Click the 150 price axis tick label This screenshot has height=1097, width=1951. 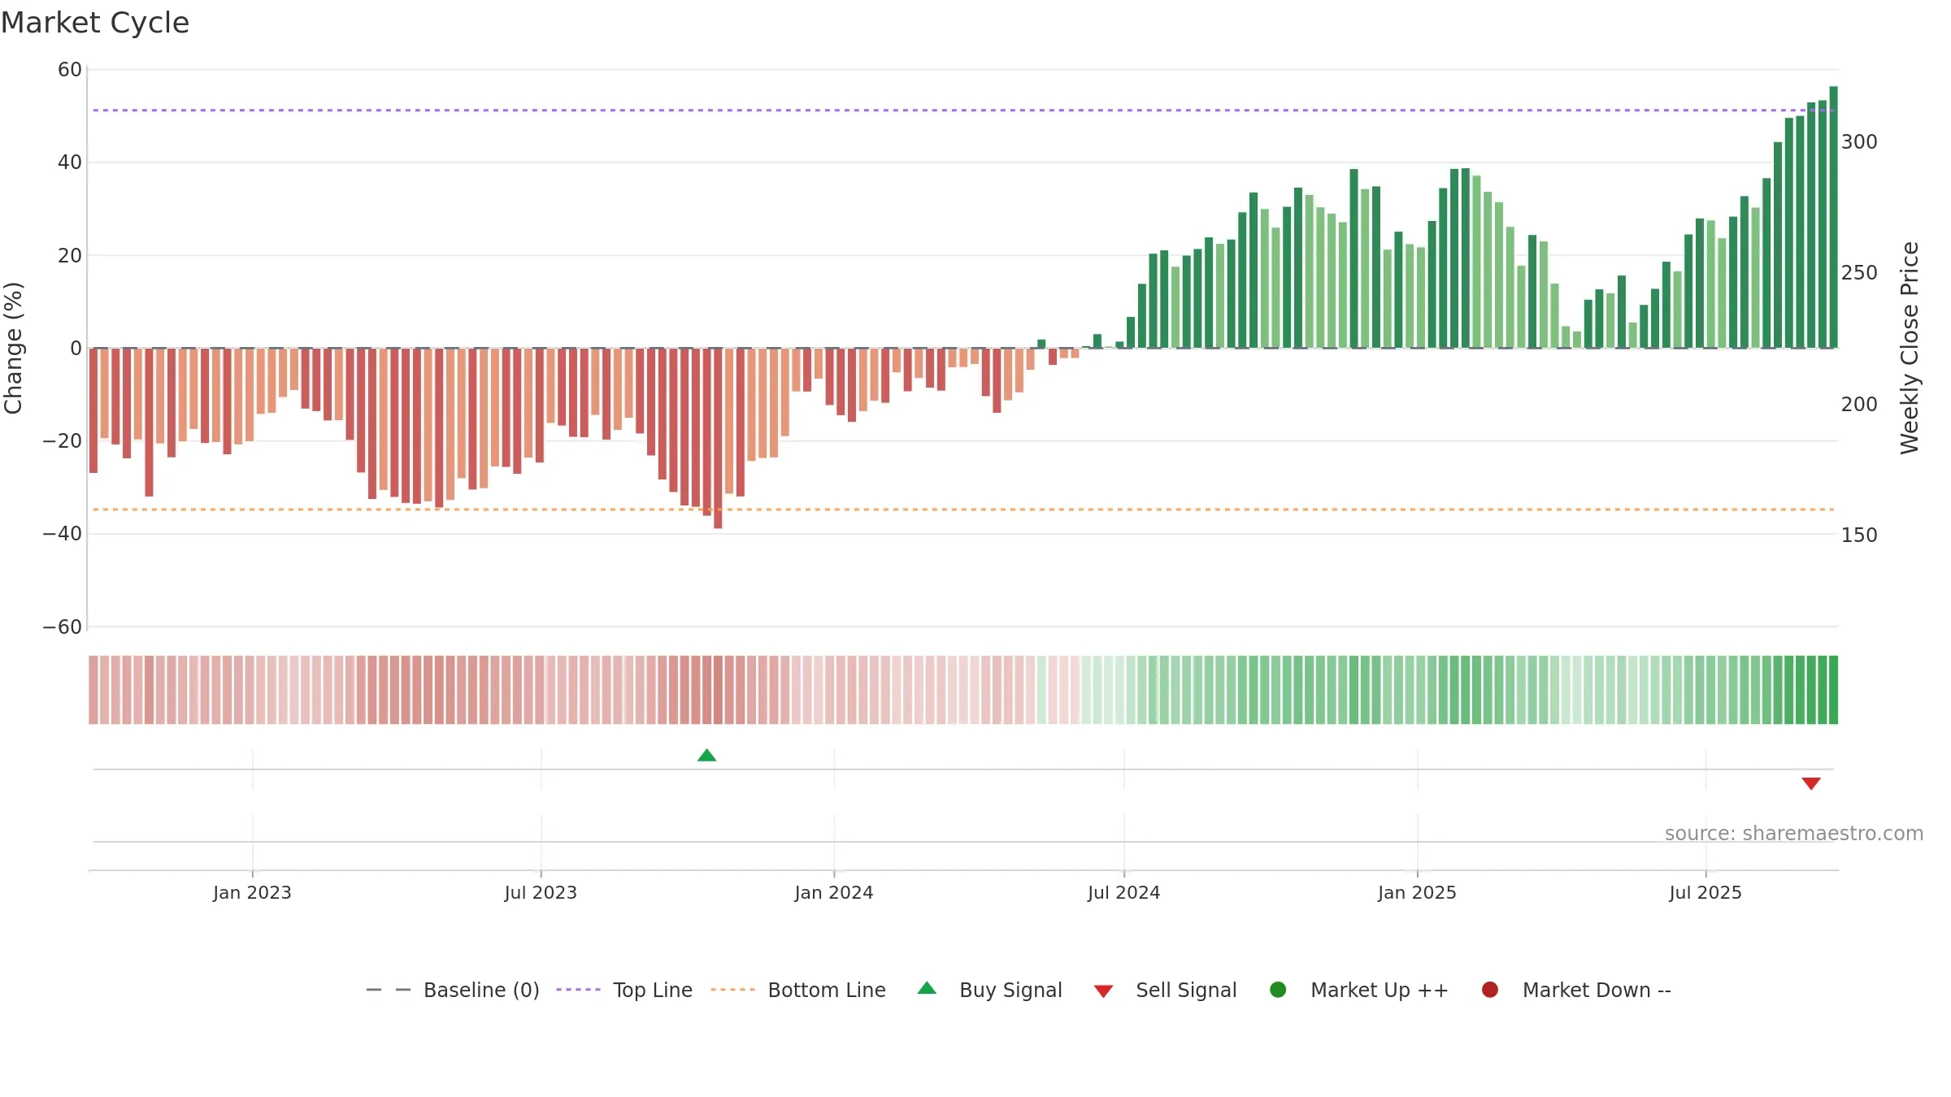click(x=1859, y=535)
